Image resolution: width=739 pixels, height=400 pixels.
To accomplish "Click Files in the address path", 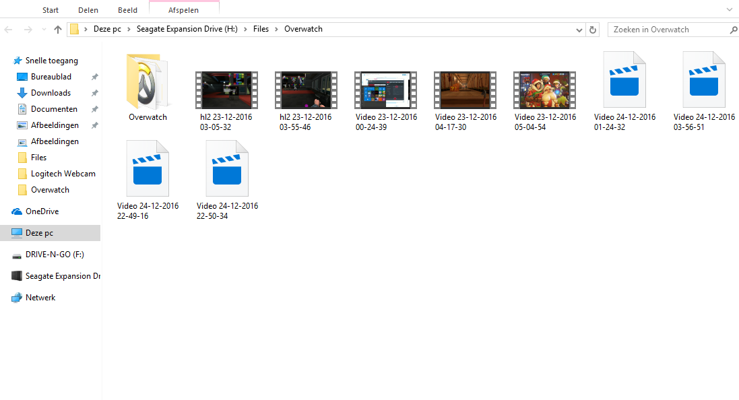I will (x=261, y=29).
